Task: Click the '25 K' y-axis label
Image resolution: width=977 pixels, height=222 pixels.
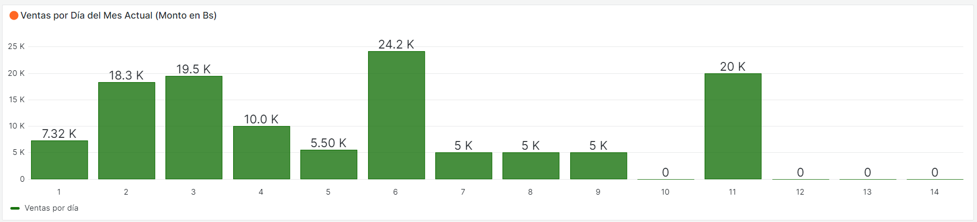Action: tap(16, 46)
